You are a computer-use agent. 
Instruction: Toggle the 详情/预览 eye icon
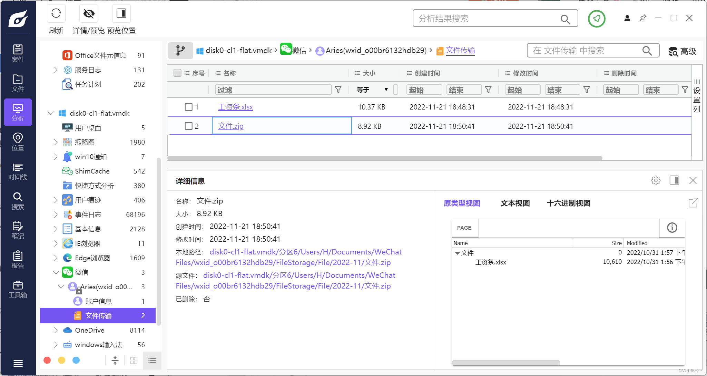(x=89, y=14)
